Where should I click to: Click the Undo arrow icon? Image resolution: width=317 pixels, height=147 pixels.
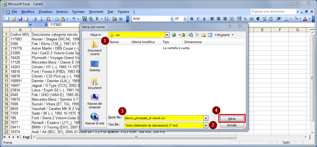[74, 19]
